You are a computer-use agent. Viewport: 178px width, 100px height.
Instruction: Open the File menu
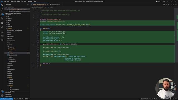(x=5, y=1)
